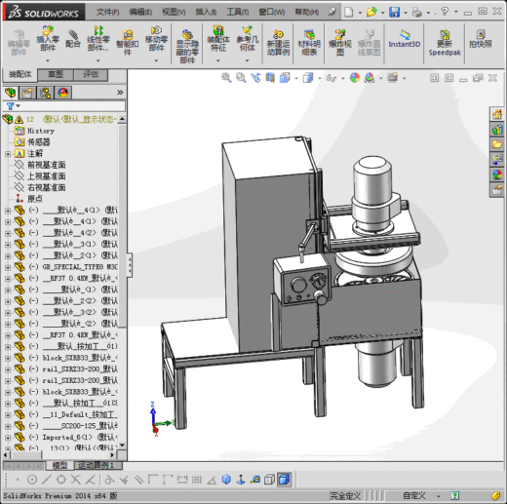Image resolution: width=507 pixels, height=504 pixels.
Task: Click the 更新 Speedpak icon
Action: click(x=445, y=43)
